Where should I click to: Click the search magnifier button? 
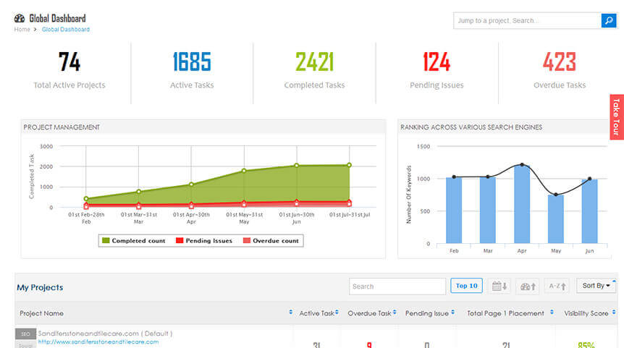pyautogui.click(x=608, y=21)
